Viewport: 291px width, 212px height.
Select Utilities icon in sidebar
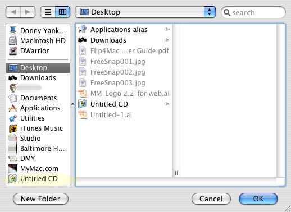pyautogui.click(x=13, y=118)
